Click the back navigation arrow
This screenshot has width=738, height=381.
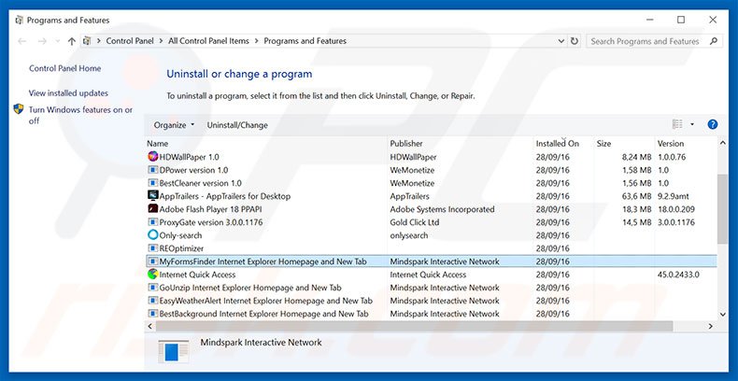coord(22,41)
